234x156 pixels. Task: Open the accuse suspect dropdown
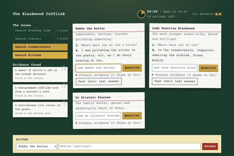(37, 146)
